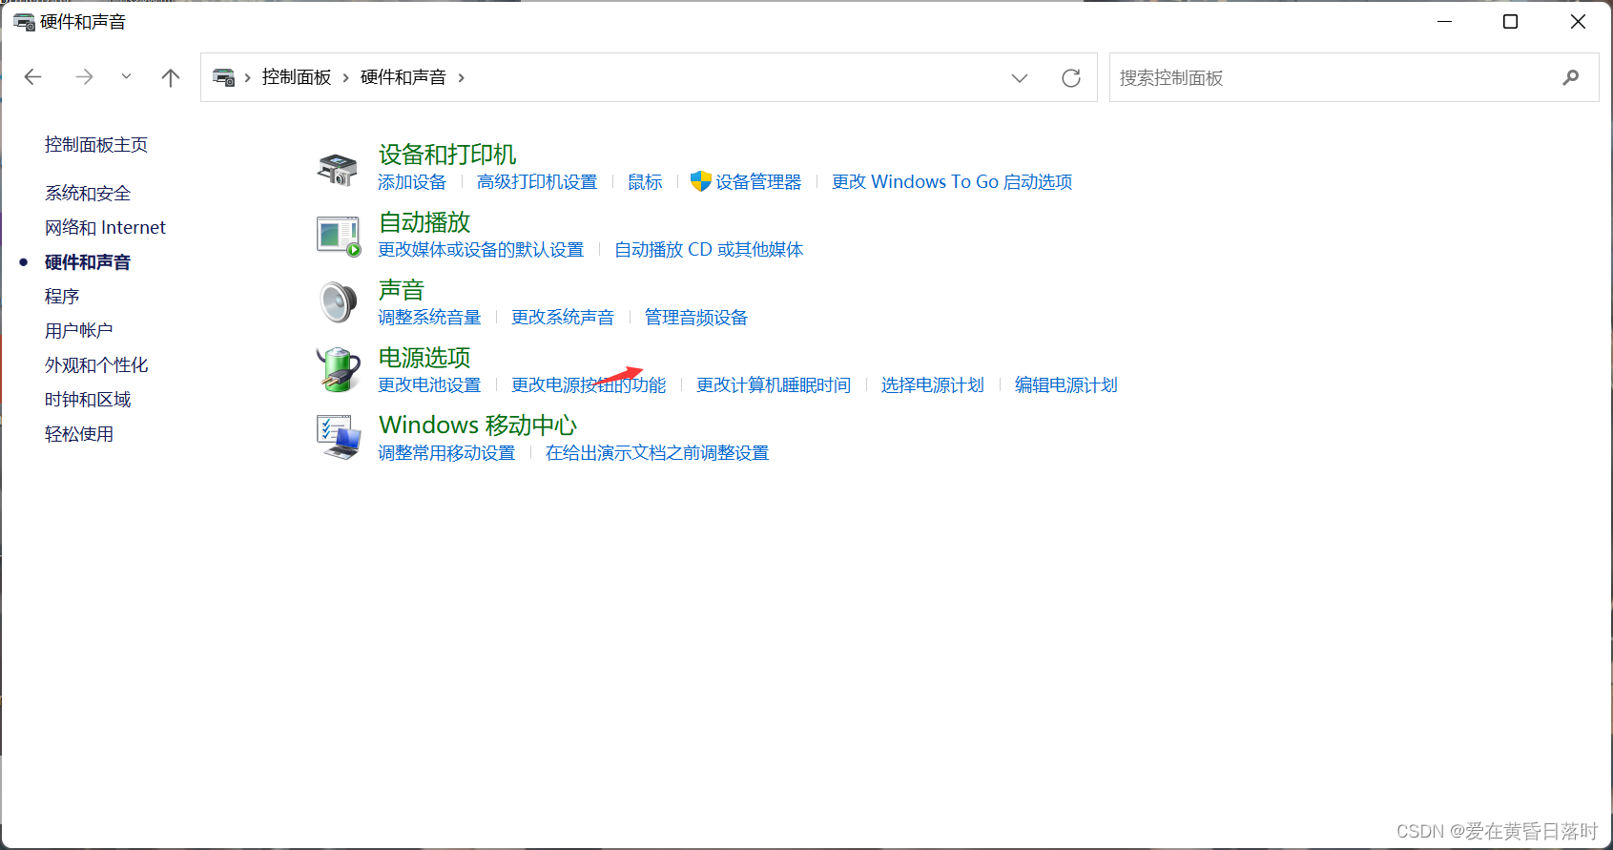
Task: Open 管理音频设备 link
Action: pos(696,318)
